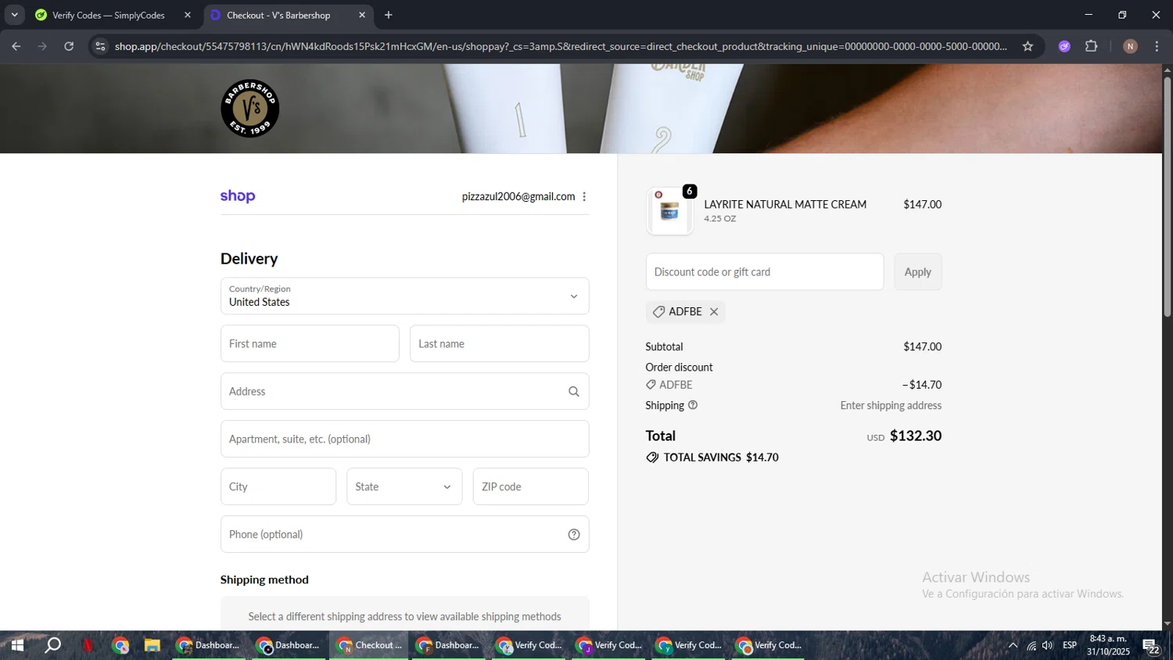Expand the Country/Region dropdown
1173x660 pixels.
coord(404,296)
